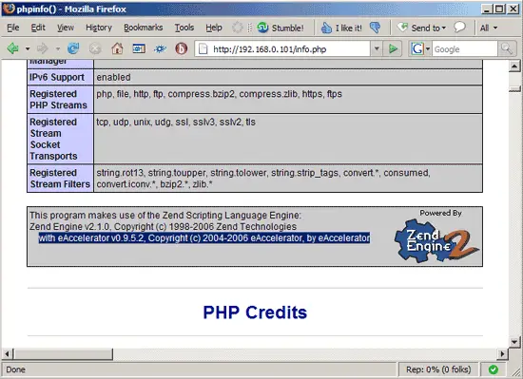The image size is (523, 379).
Task: Open the View menu
Action: [x=66, y=28]
